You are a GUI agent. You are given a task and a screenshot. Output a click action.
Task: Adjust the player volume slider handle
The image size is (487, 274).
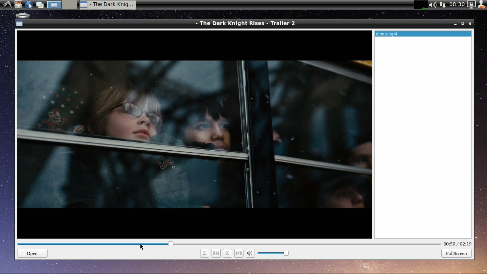[286, 253]
